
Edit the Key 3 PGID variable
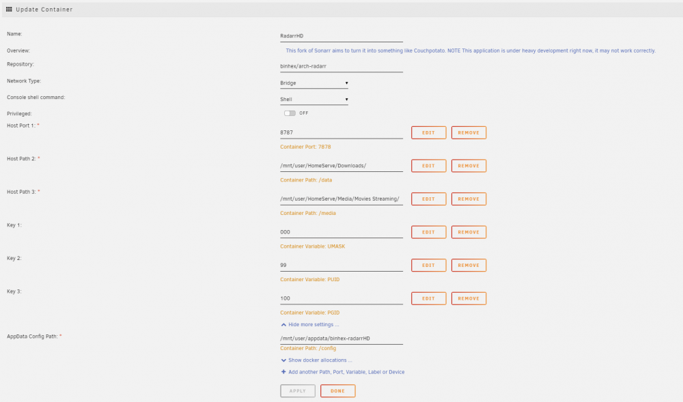[x=429, y=298]
